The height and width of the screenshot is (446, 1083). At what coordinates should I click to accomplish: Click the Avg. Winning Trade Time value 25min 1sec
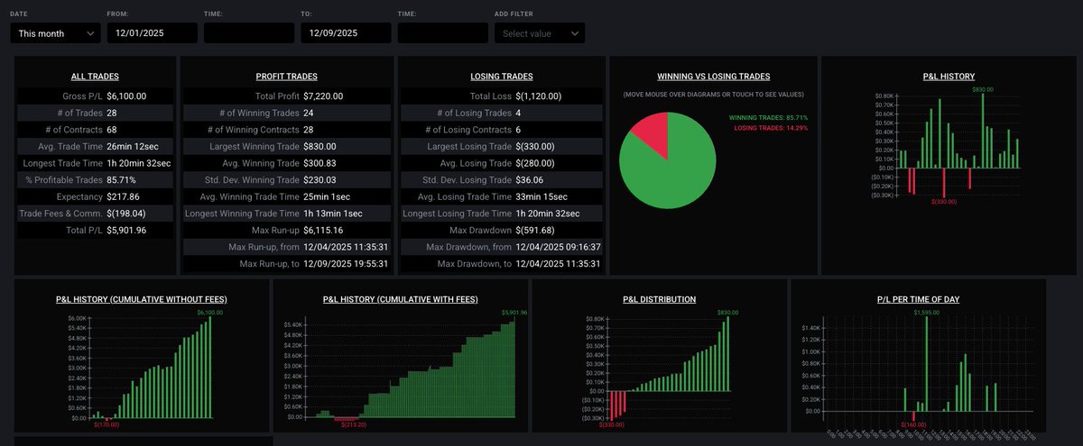pos(326,196)
